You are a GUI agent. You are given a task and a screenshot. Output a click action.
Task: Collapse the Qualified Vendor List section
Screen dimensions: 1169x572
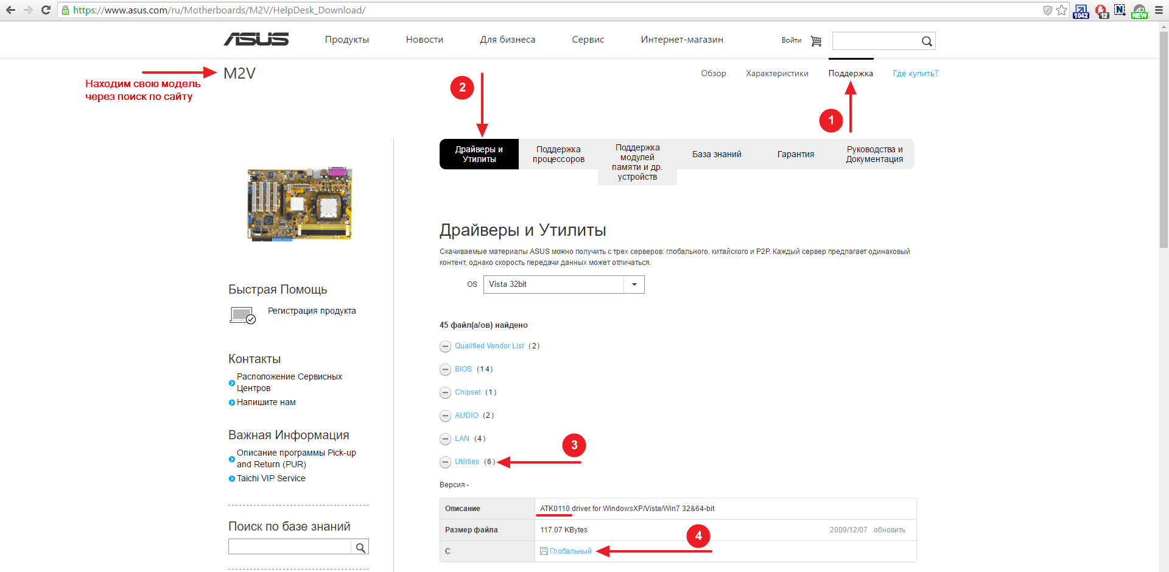pos(446,347)
